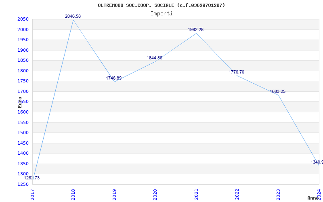
Task: Select the 1982.28 data label
Action: 196,29
